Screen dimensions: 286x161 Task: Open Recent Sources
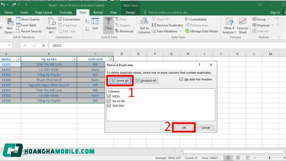click(x=29, y=31)
